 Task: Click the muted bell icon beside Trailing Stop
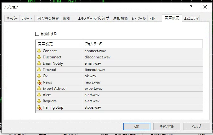tap(39, 107)
